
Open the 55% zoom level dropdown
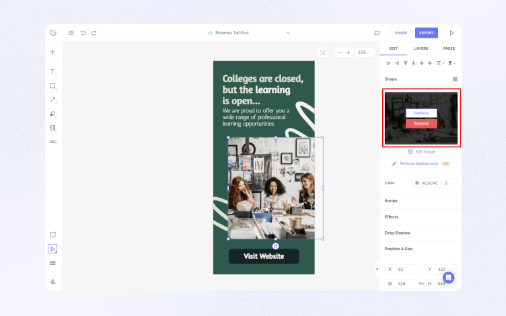pos(363,52)
